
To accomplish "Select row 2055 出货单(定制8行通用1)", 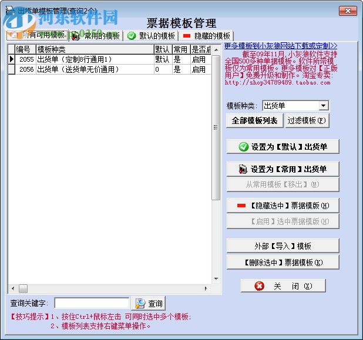I will point(109,59).
